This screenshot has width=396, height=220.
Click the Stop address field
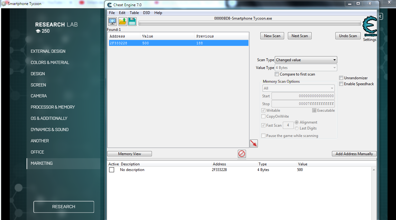pyautogui.click(x=303, y=104)
